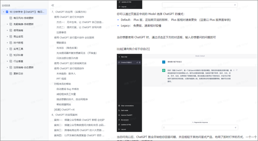Select 对程序员的帮助 outline entry
Viewport: 258px width, 141px height.
click(62, 84)
